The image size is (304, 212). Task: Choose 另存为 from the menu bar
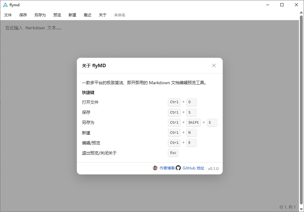tap(40, 15)
